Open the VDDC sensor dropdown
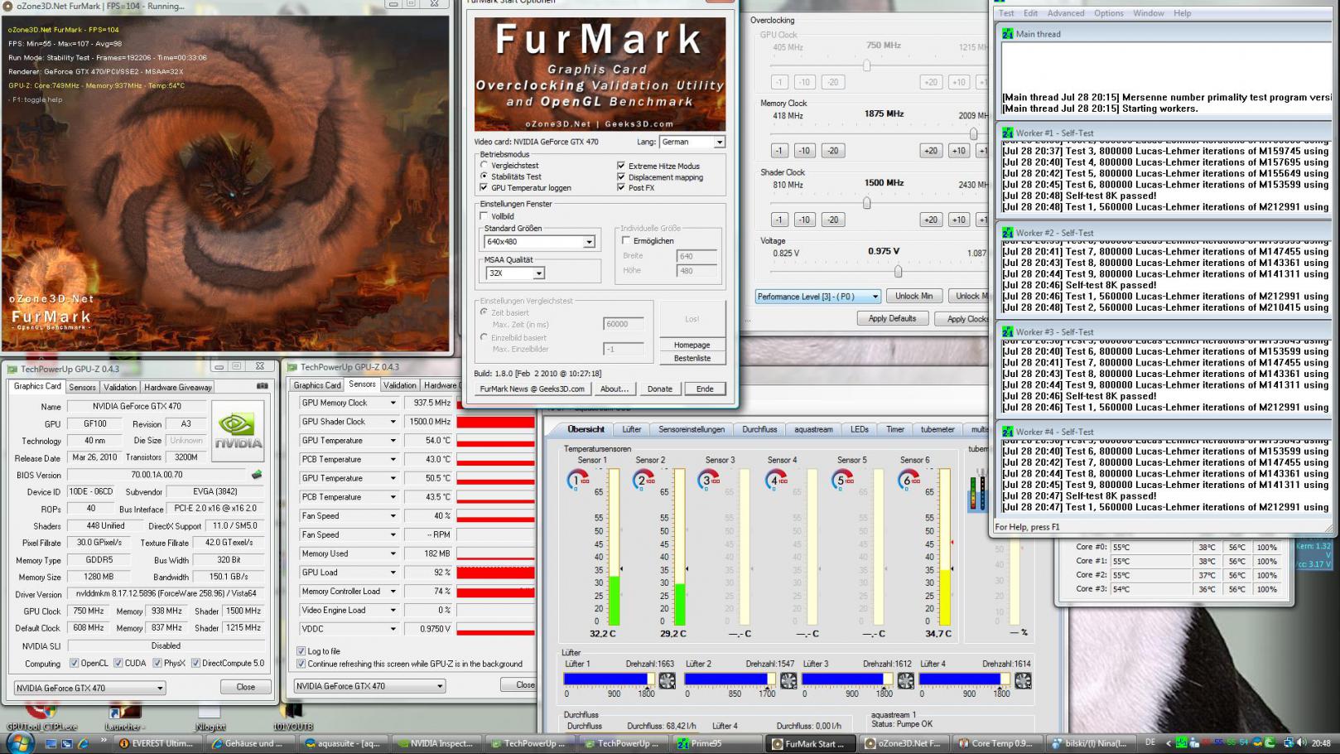 [393, 629]
